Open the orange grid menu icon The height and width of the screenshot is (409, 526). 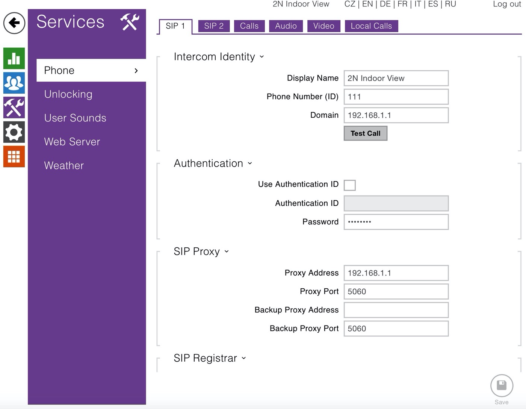click(x=14, y=156)
